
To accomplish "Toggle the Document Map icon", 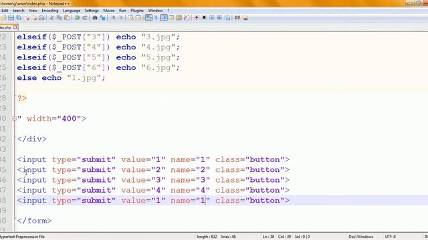I will (x=179, y=18).
